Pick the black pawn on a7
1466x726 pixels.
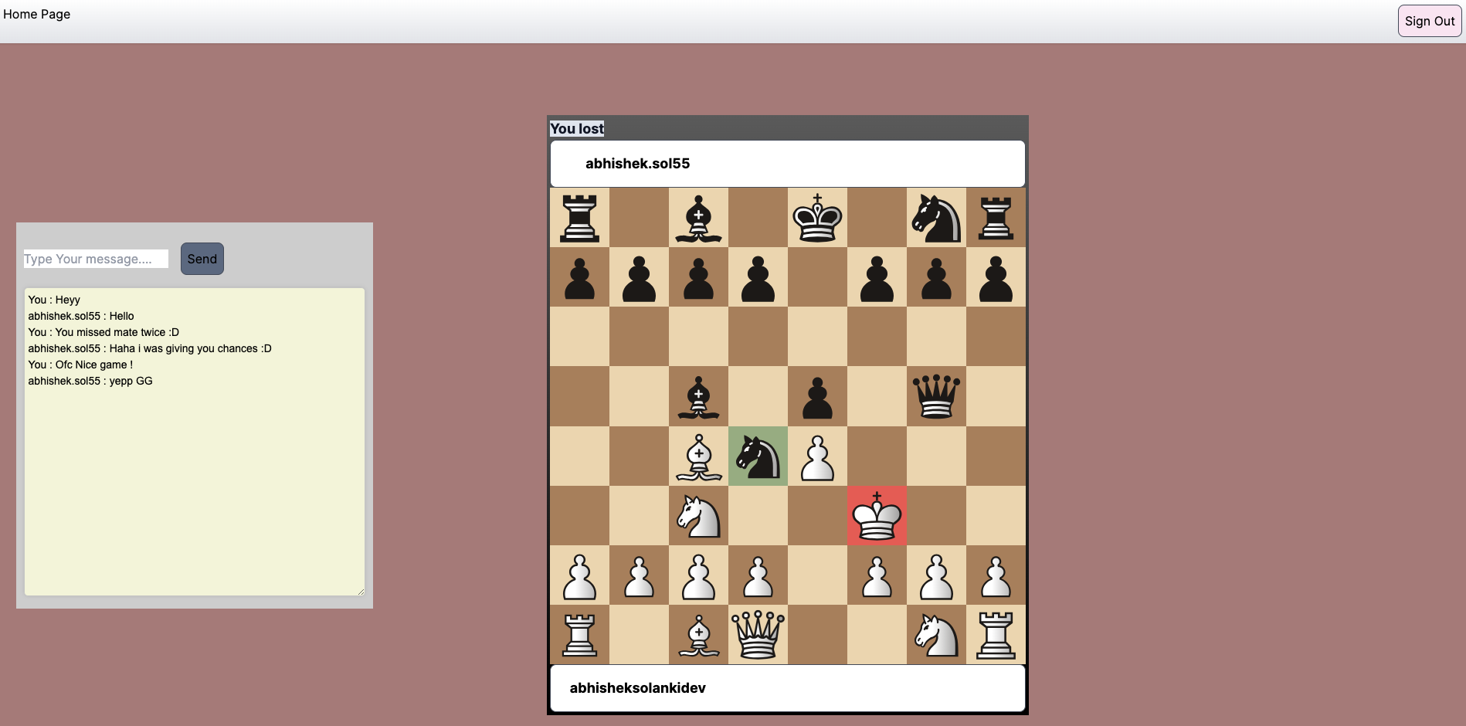click(579, 277)
